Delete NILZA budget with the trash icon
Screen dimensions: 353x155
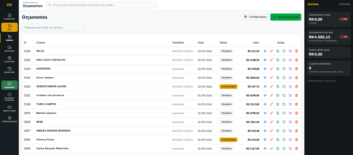(x=297, y=51)
